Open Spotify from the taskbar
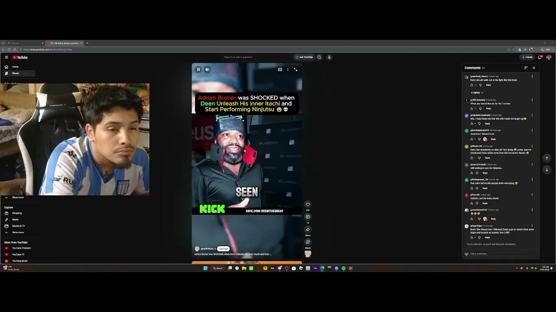Screen dimensions: 556x312 pyautogui.click(x=344, y=268)
